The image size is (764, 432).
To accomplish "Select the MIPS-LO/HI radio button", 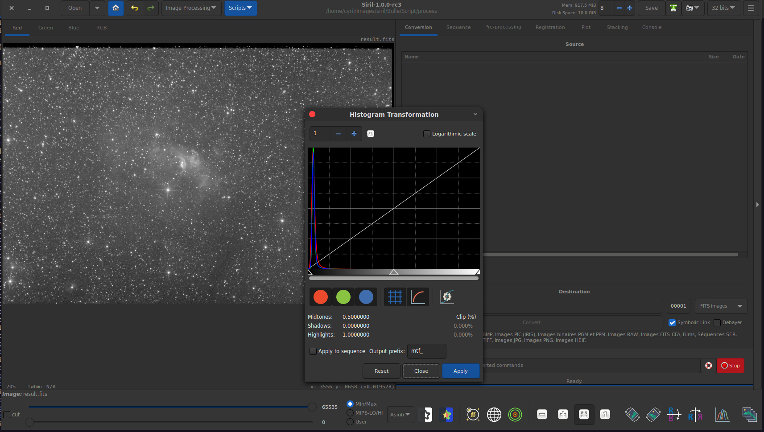I will [x=350, y=413].
